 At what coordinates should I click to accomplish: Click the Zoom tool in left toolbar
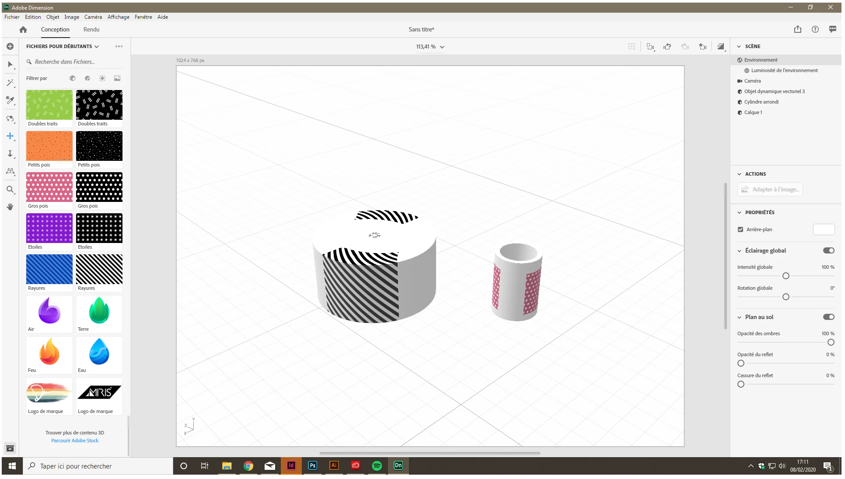coord(10,190)
